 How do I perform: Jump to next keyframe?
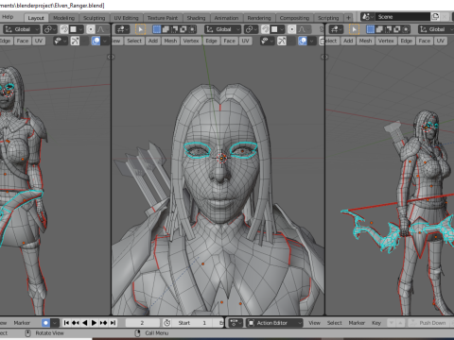coord(103,323)
